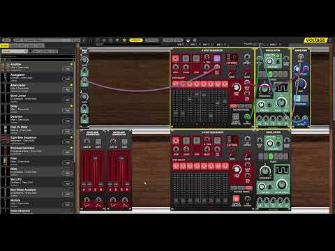Click the lit blue response button on Amplifier
The image size is (335, 251).
(297, 98)
